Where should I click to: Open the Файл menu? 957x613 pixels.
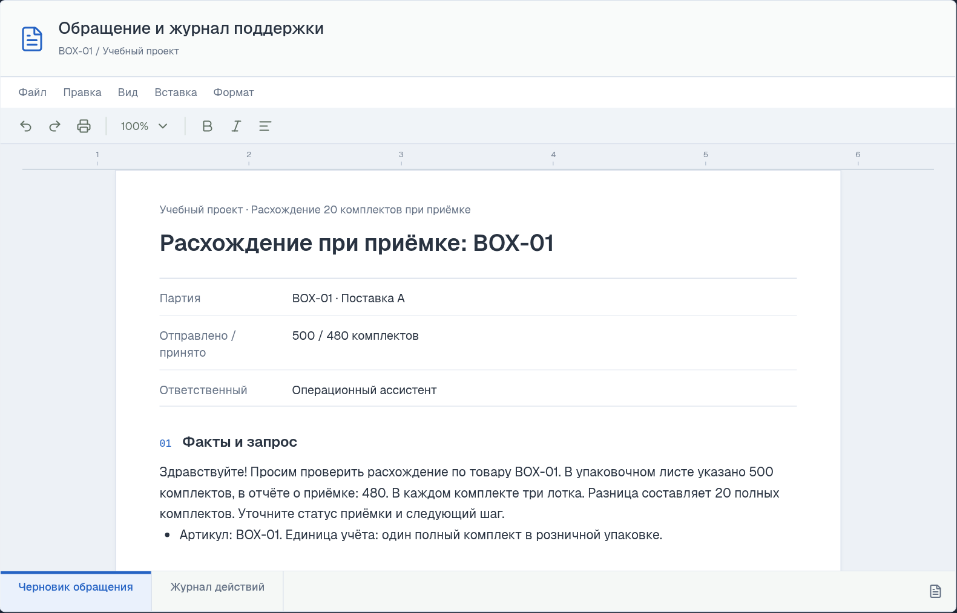(x=33, y=92)
